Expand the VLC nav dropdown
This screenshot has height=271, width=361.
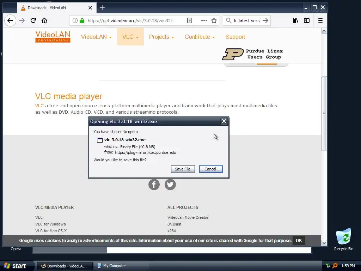130,37
